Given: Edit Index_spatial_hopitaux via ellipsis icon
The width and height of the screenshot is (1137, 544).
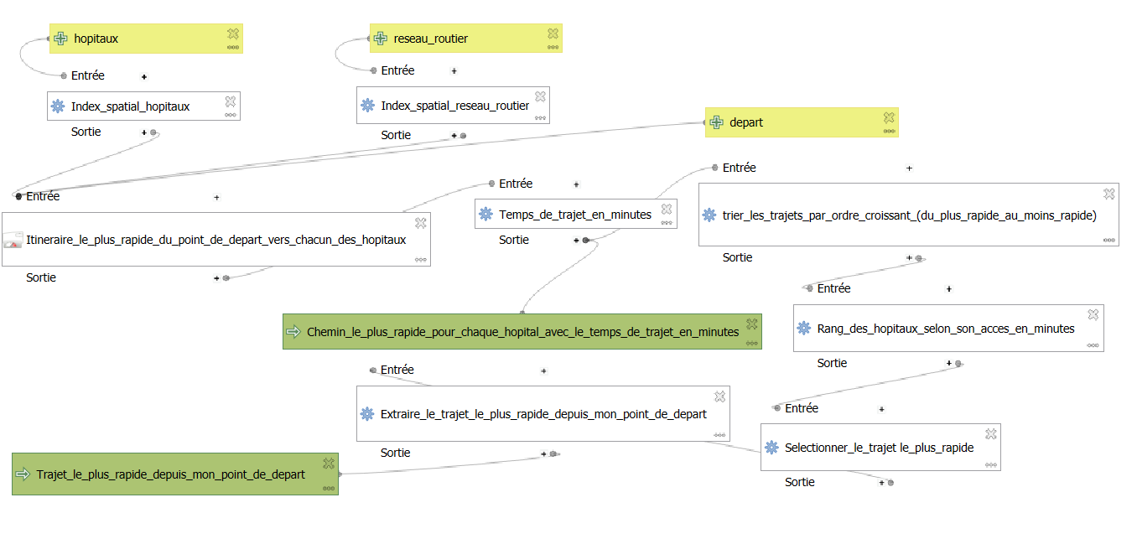Looking at the screenshot, I should (231, 115).
